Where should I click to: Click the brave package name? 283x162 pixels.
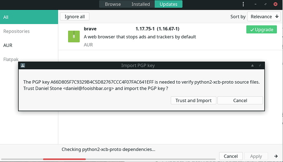[90, 29]
